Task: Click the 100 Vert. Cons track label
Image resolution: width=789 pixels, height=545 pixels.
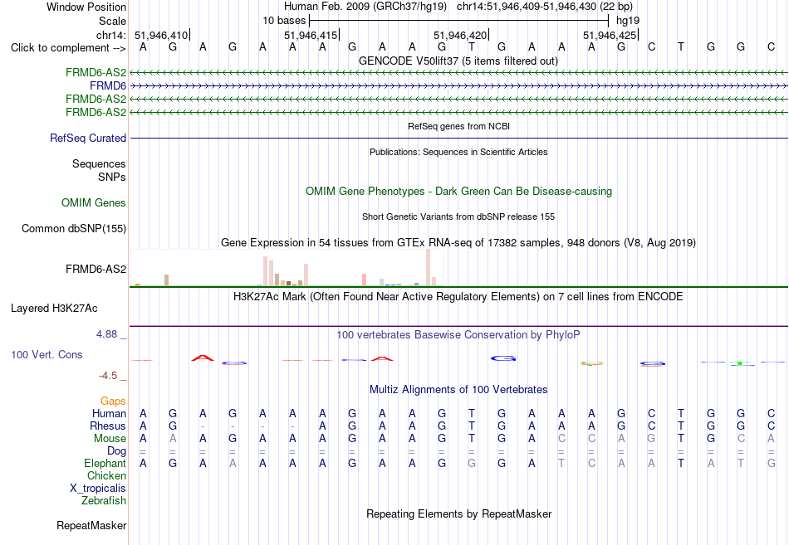Action: point(47,355)
